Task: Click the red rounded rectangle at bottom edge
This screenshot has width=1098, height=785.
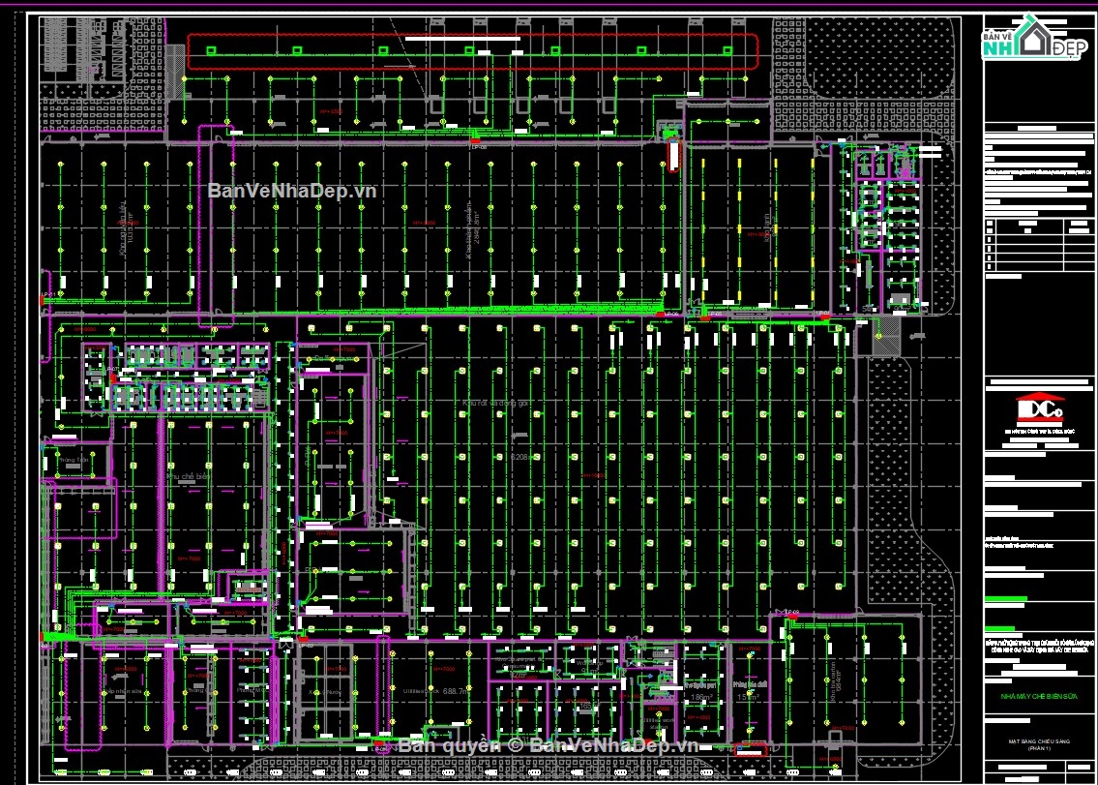Action: 749,748
